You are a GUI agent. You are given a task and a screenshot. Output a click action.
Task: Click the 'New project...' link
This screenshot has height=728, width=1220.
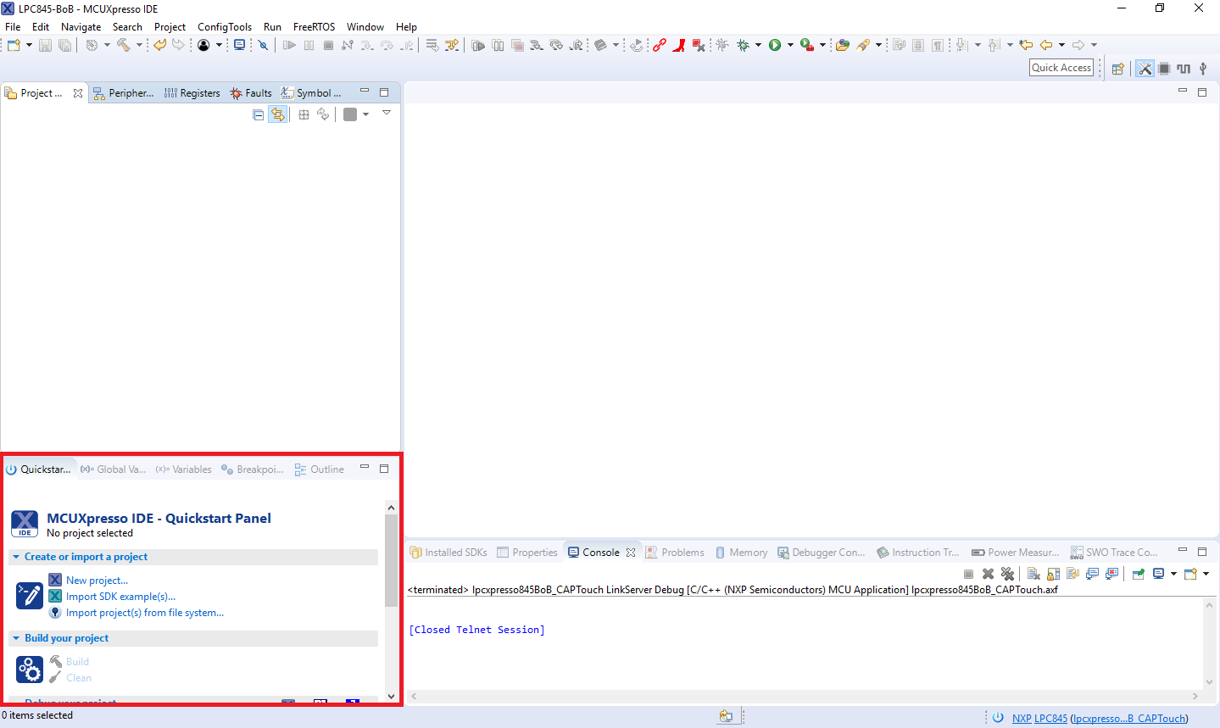(x=97, y=581)
